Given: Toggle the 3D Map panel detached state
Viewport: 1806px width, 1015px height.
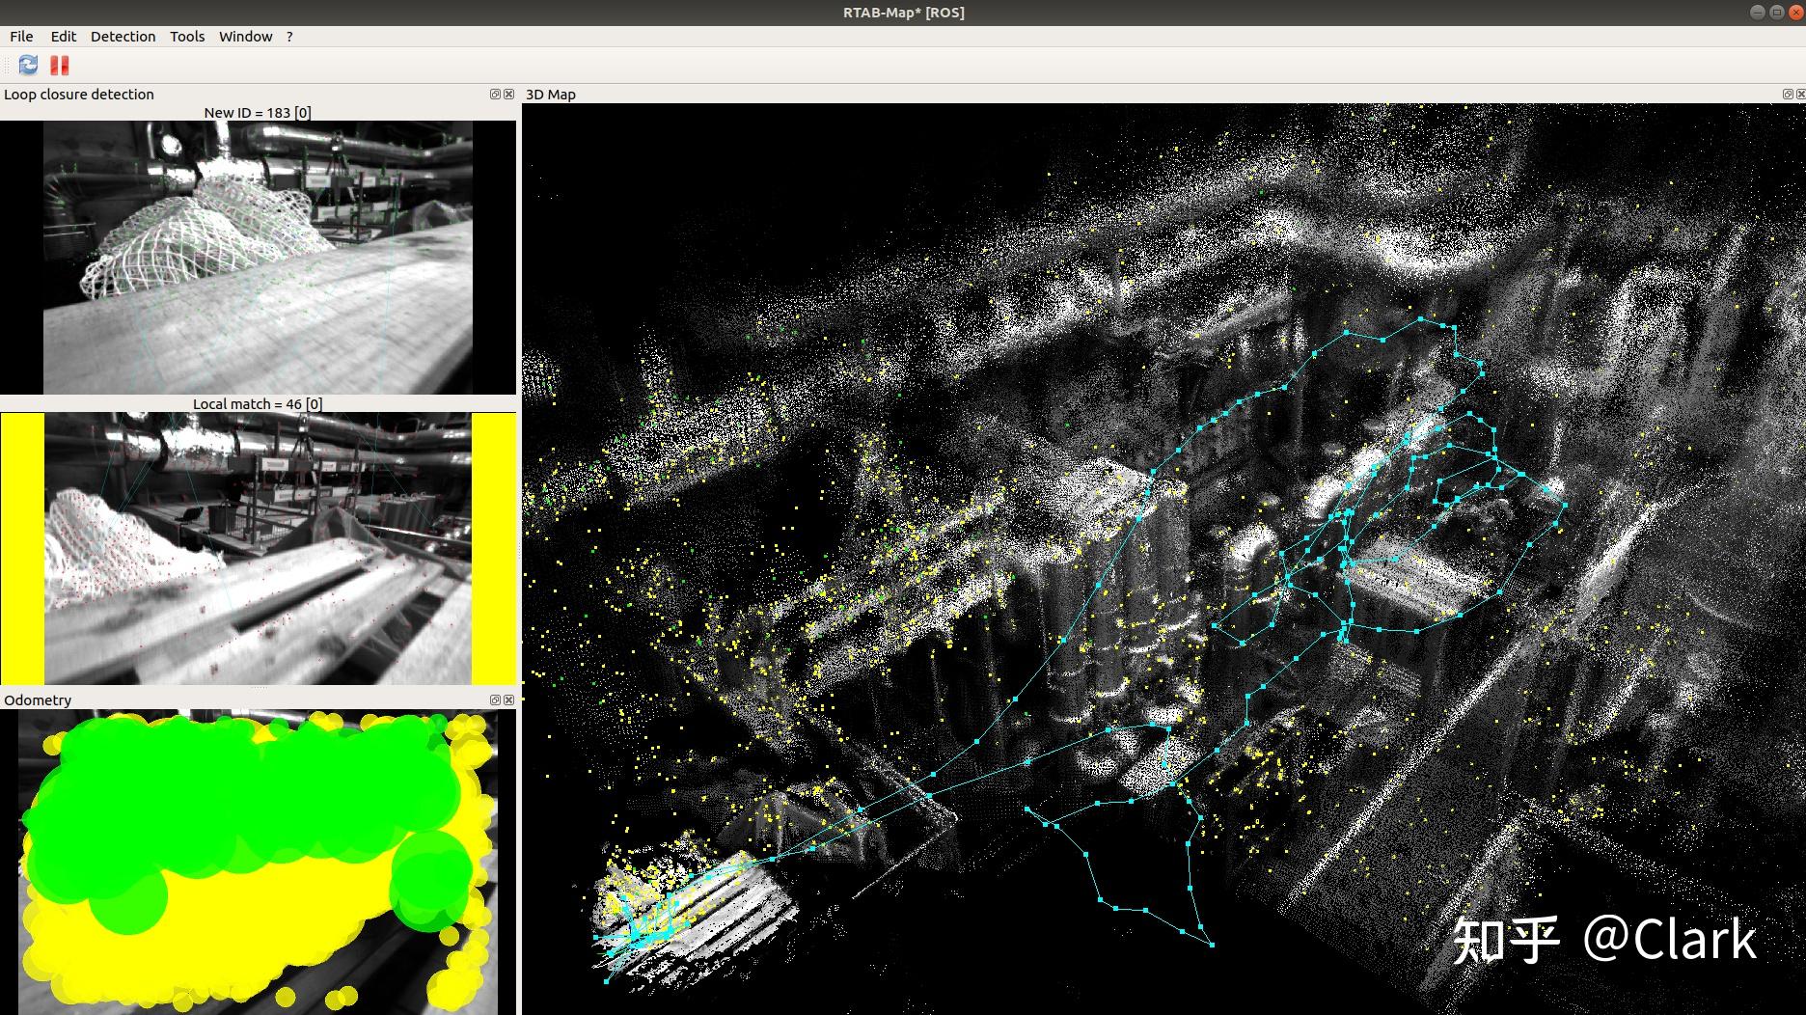Looking at the screenshot, I should [1787, 94].
